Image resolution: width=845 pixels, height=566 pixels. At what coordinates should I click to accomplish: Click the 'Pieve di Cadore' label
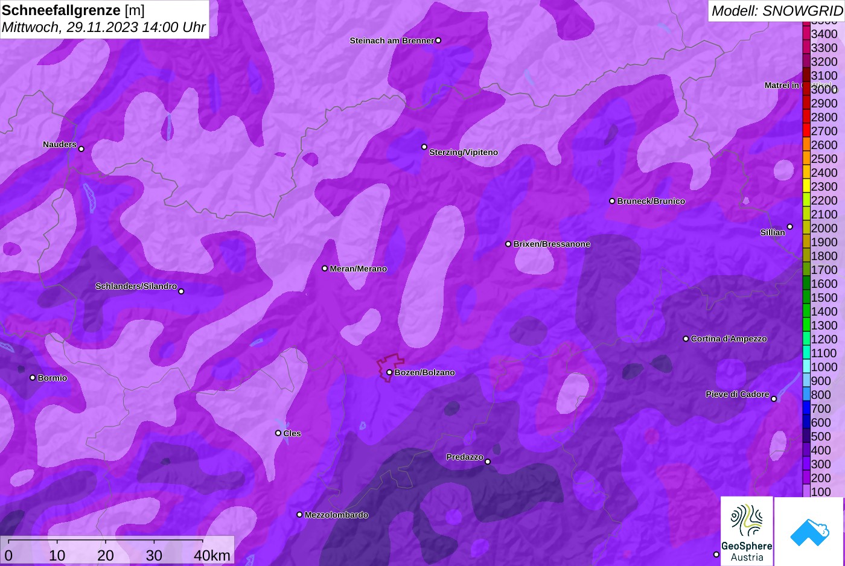pyautogui.click(x=738, y=394)
